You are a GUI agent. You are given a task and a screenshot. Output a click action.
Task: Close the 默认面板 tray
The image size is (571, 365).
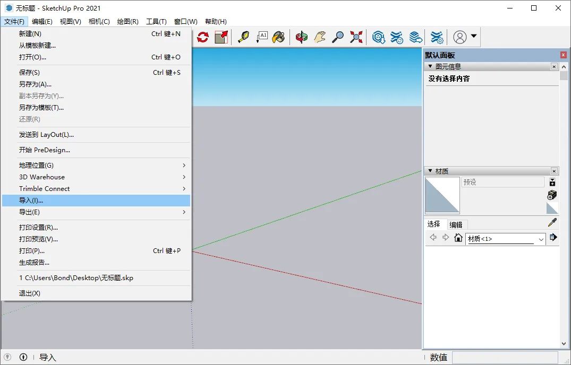tap(564, 55)
